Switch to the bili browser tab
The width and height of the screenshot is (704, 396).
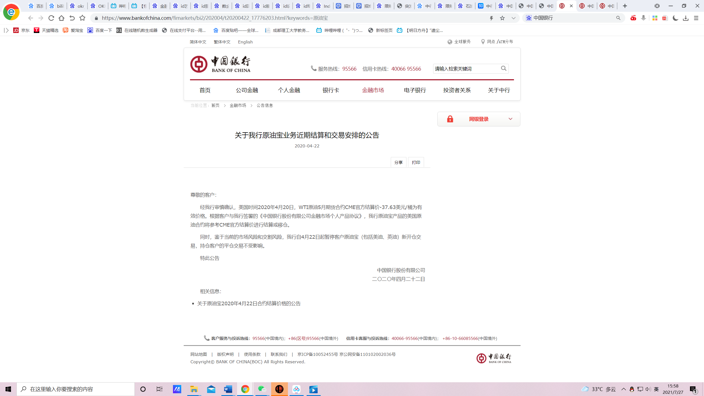click(57, 6)
